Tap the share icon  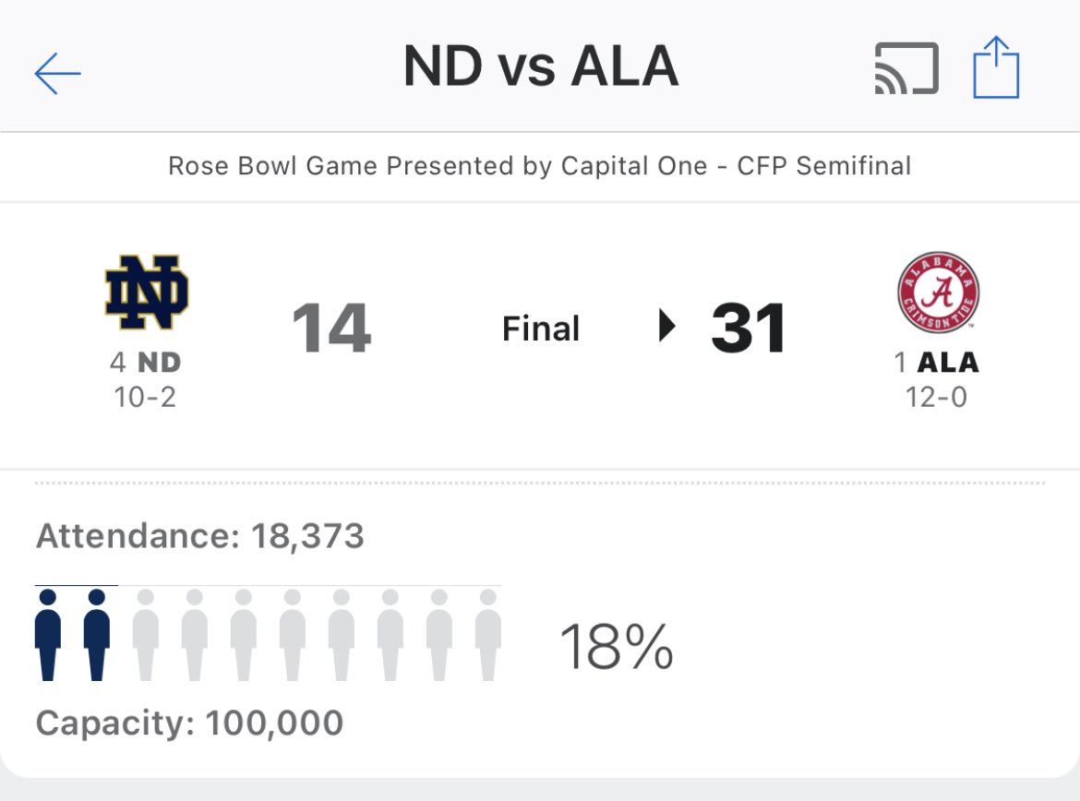coord(996,67)
